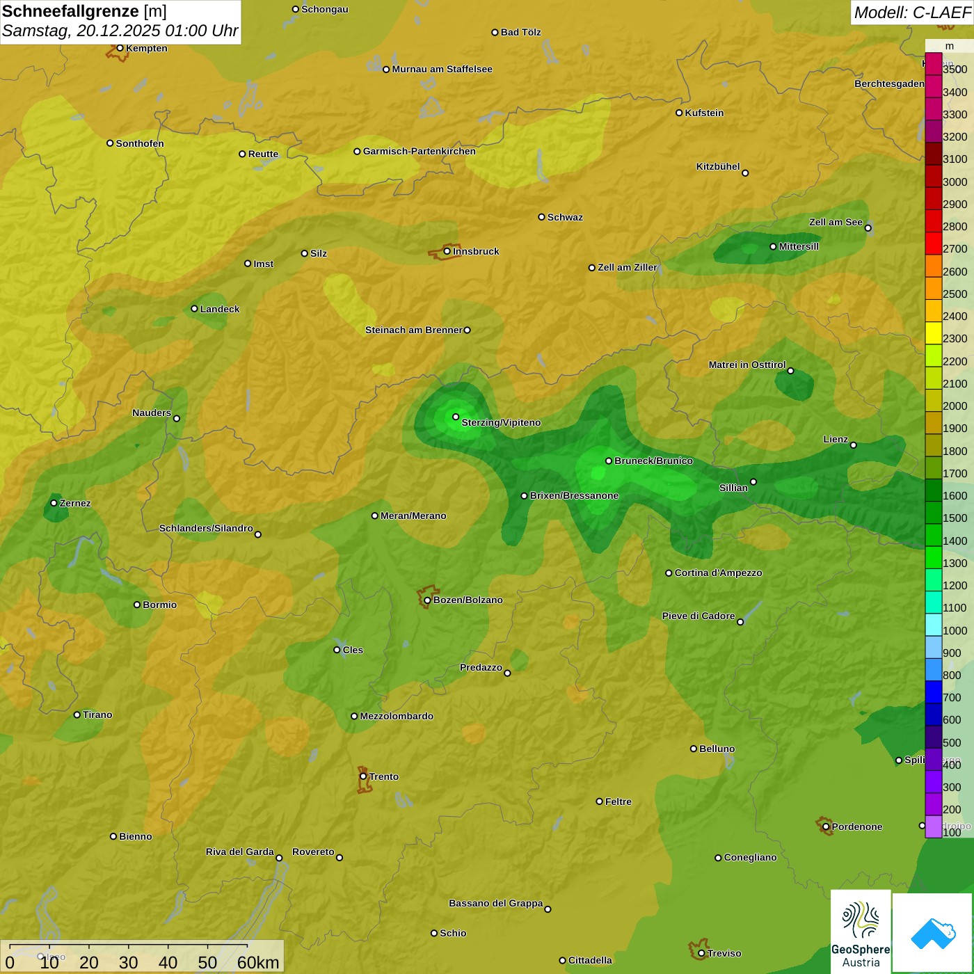Click the Zell am See location dot
Viewport: 974px width, 974px height.
click(868, 227)
